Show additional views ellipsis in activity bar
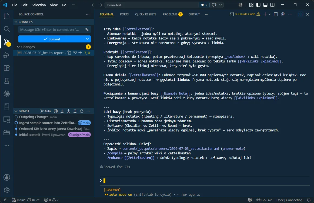The image size is (314, 203). 6,146
